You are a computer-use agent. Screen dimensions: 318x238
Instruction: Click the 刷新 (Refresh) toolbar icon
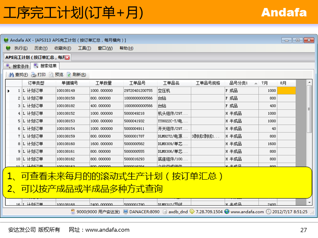click(x=69, y=75)
